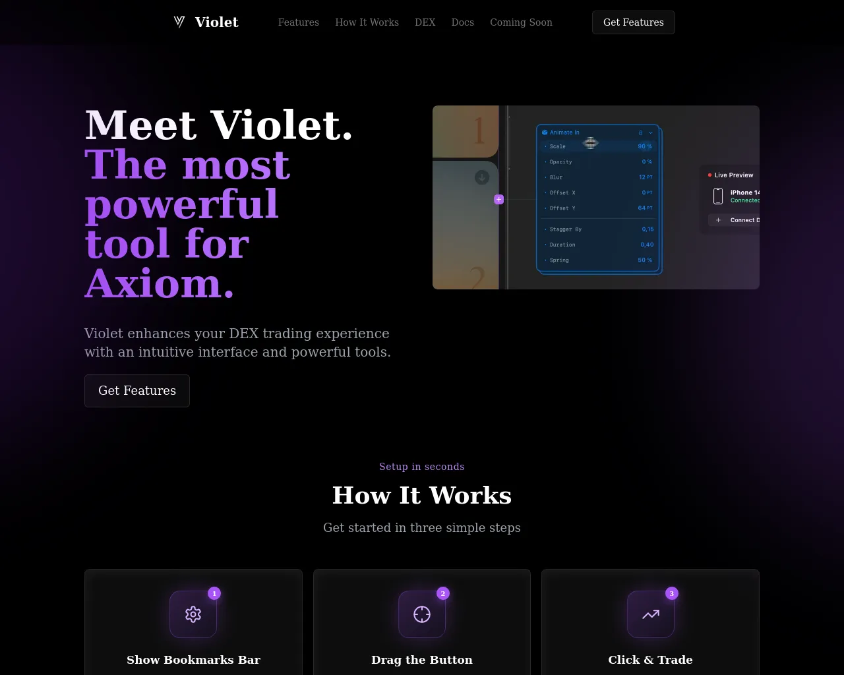Image resolution: width=844 pixels, height=675 pixels.
Task: Click the gear icon for Show Bookmarks Bar
Action: 193,614
